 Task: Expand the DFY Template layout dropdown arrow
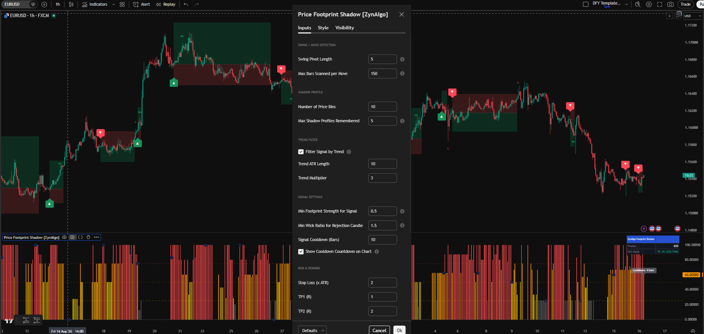tap(626, 4)
